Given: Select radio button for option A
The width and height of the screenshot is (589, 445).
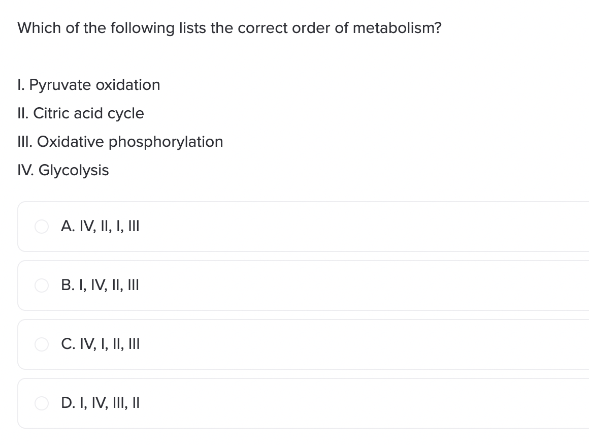Looking at the screenshot, I should (41, 227).
